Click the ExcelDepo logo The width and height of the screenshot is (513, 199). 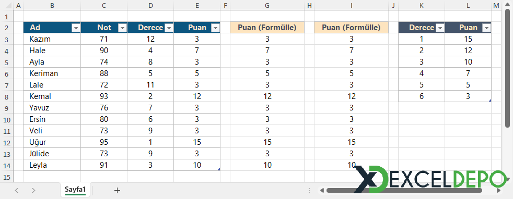[429, 179]
